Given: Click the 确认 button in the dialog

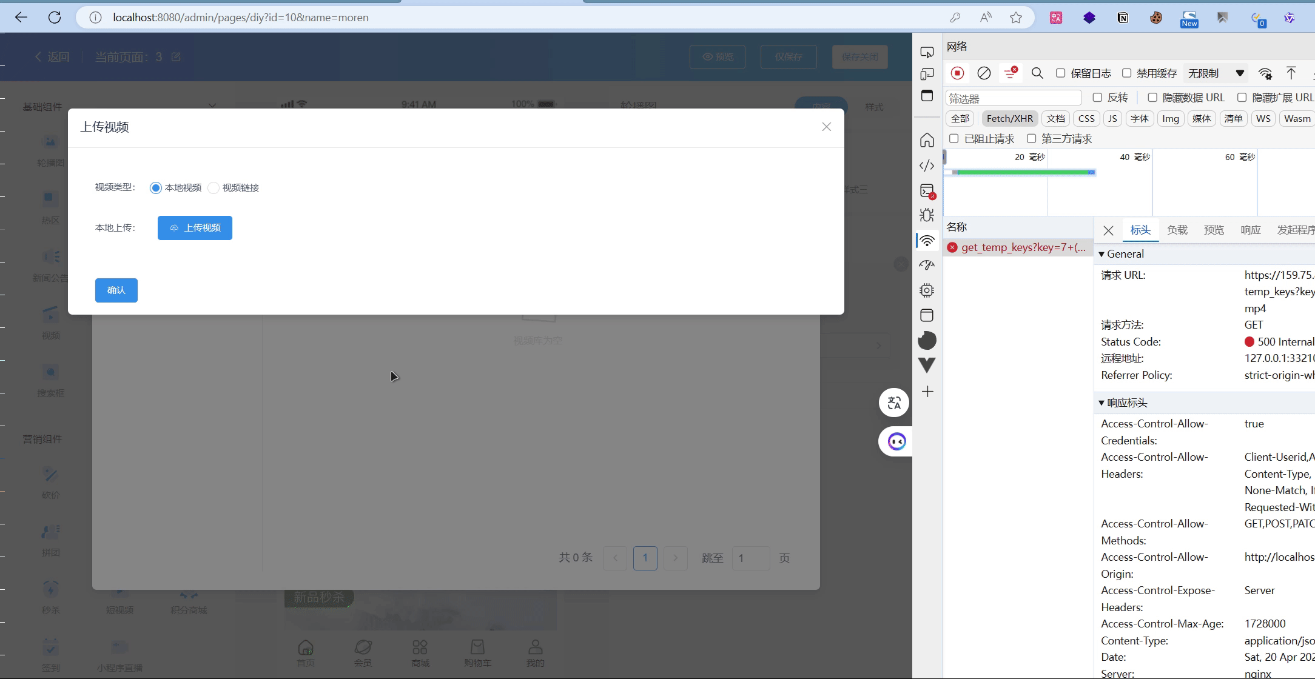Looking at the screenshot, I should coord(116,290).
